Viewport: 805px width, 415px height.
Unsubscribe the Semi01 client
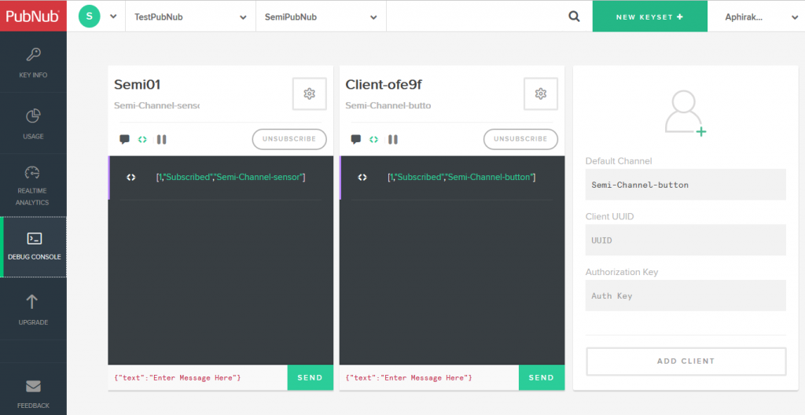click(289, 139)
